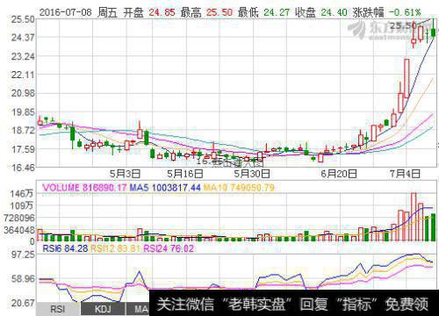Click the 6月20日 date axis label

tap(339, 174)
